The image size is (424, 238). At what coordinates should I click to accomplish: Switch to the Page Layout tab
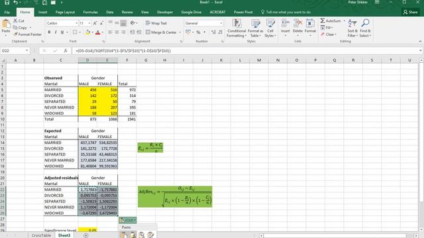coord(65,12)
